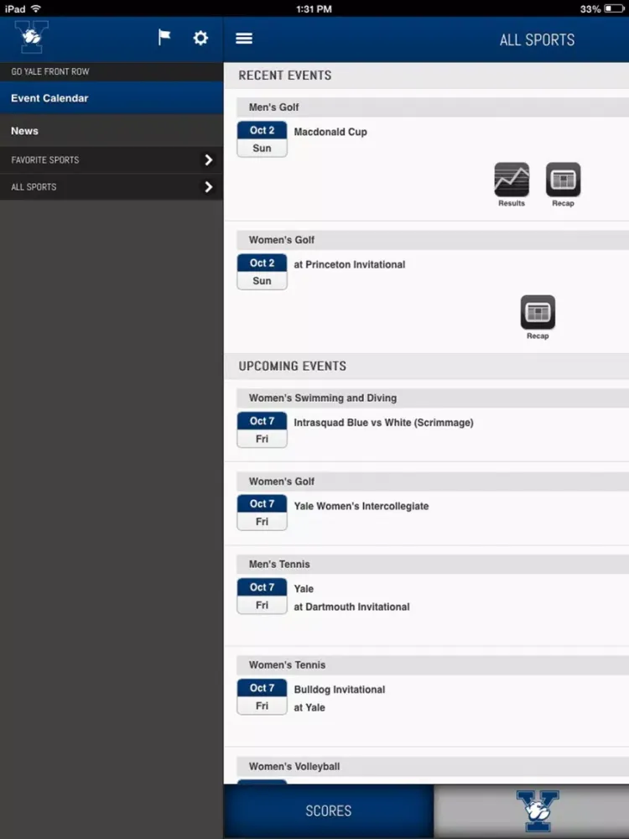
Task: Click 'Yale' text in Men's Tennis event
Action: tap(304, 589)
